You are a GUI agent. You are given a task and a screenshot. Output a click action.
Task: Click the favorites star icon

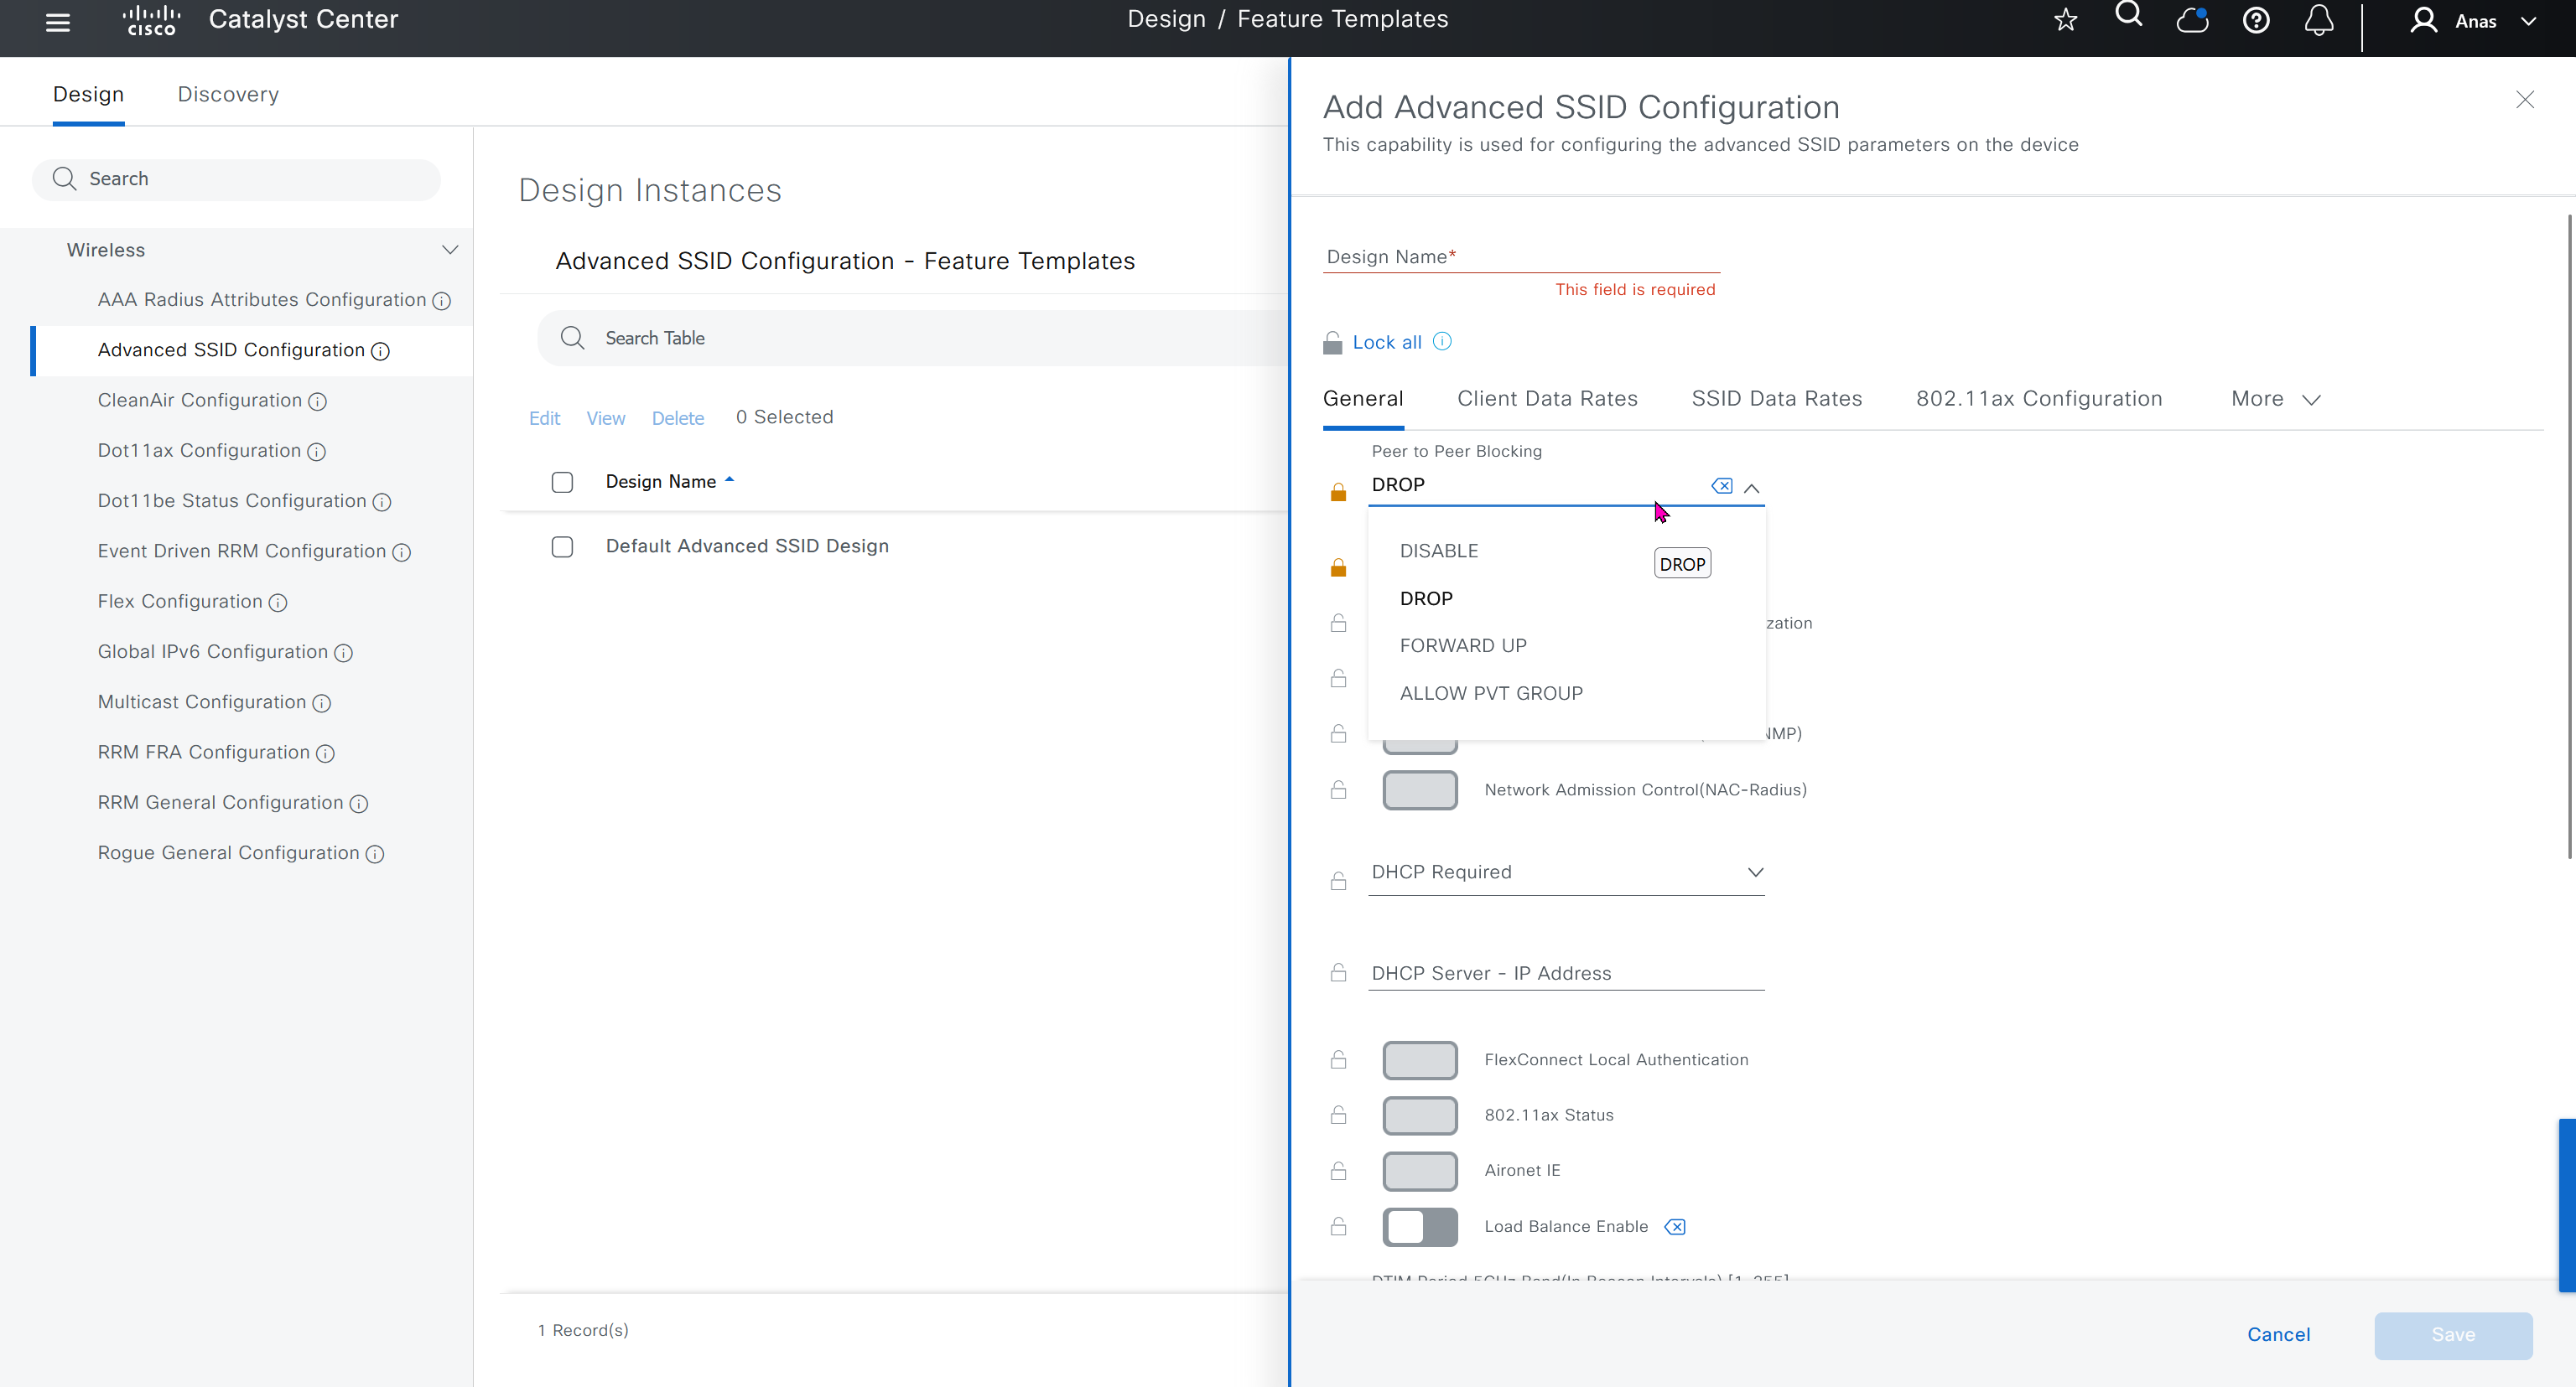click(2066, 21)
